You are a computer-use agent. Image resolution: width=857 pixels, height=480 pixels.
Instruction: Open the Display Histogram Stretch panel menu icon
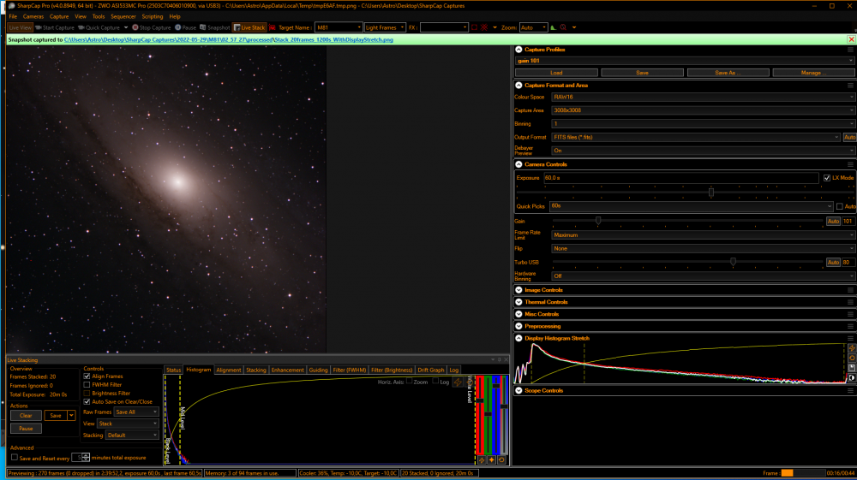pos(850,338)
